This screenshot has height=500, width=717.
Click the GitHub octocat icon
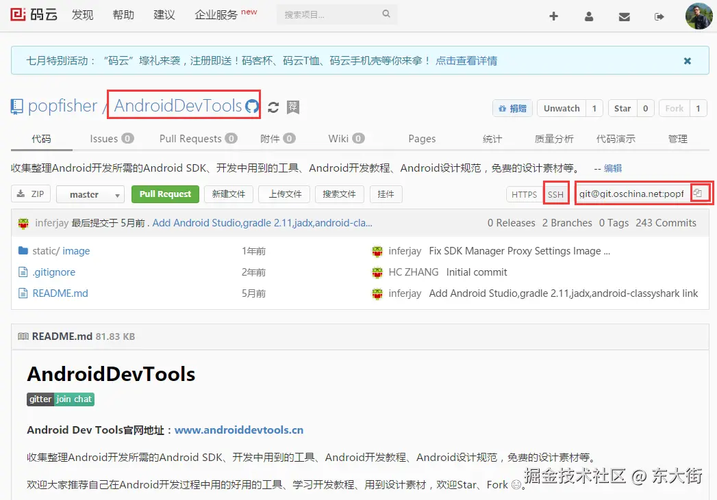pyautogui.click(x=251, y=107)
